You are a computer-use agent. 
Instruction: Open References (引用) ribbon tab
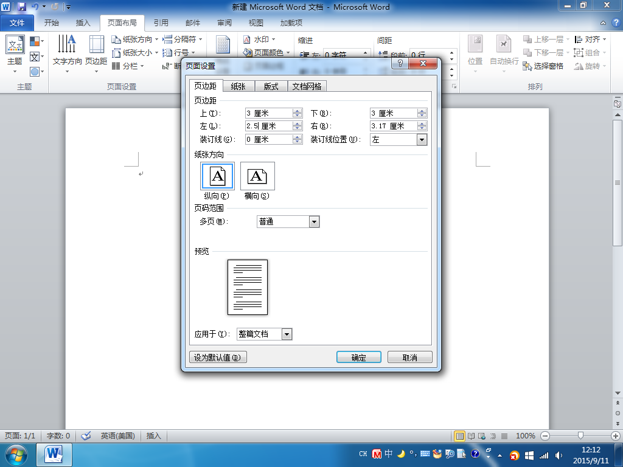[x=161, y=23]
